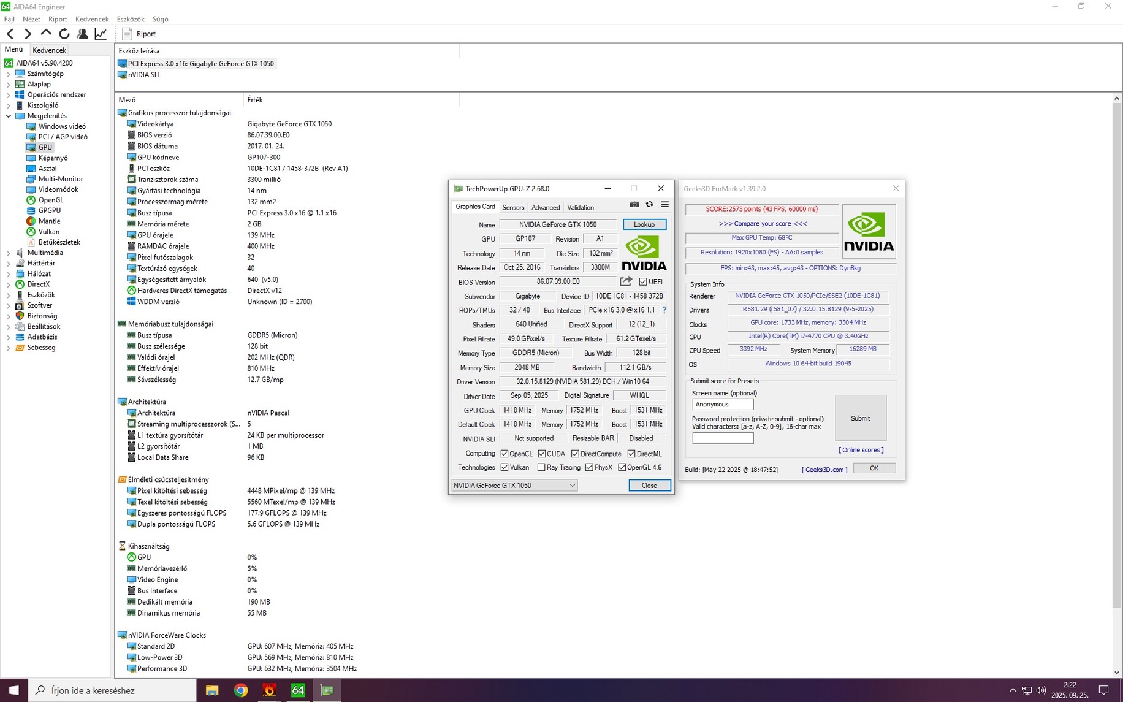The width and height of the screenshot is (1123, 702).
Task: Expand the DirectX tree node
Action: pos(9,284)
